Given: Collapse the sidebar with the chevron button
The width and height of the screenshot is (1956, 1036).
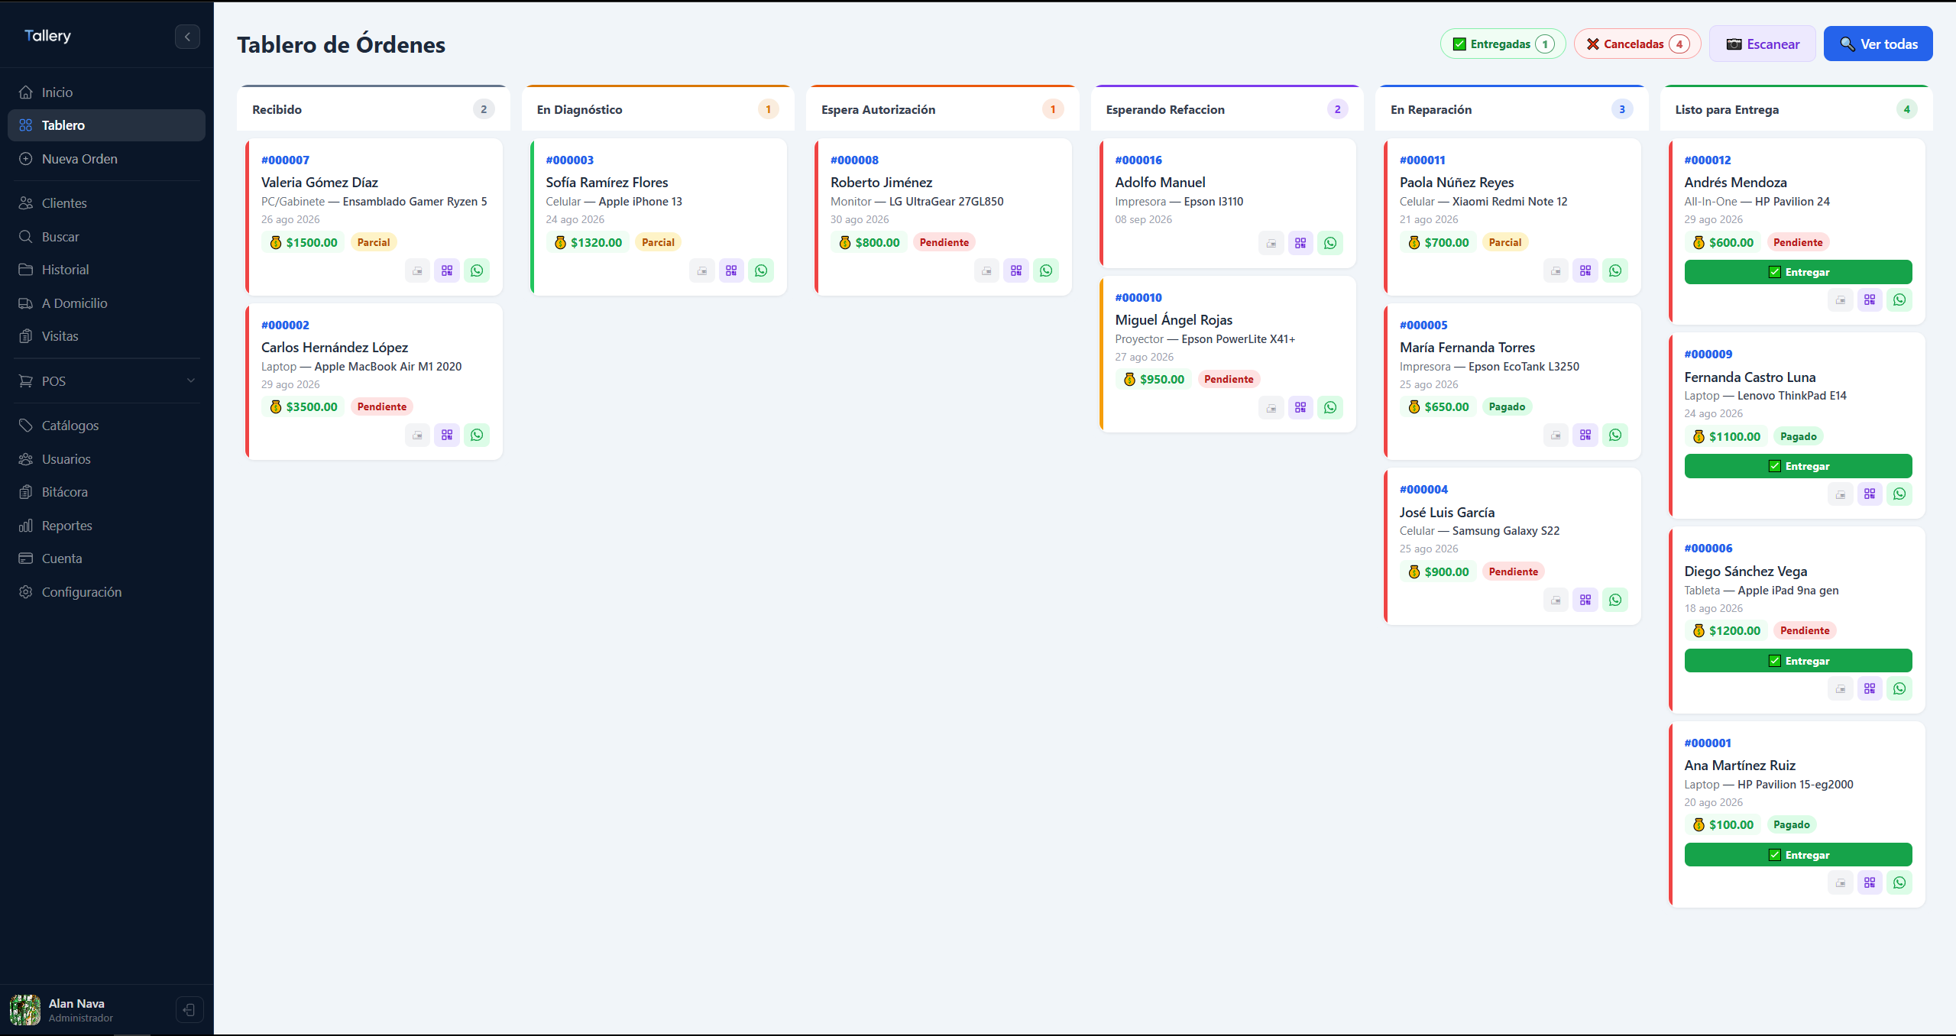Looking at the screenshot, I should [x=187, y=37].
